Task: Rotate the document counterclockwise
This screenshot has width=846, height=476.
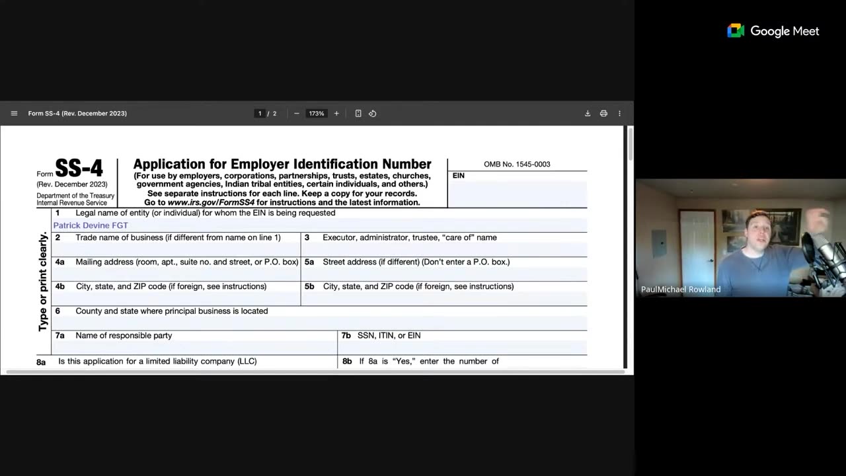Action: [x=373, y=113]
